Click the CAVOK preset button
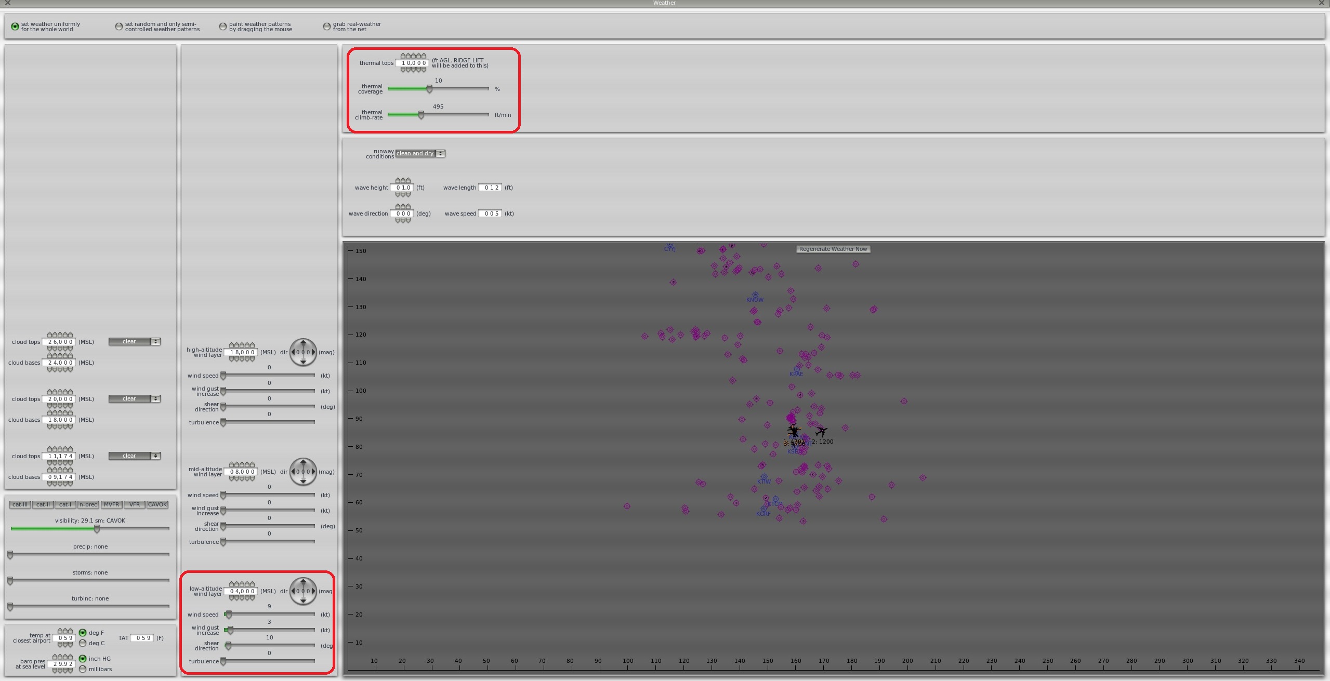Viewport: 1330px width, 681px height. click(x=157, y=504)
